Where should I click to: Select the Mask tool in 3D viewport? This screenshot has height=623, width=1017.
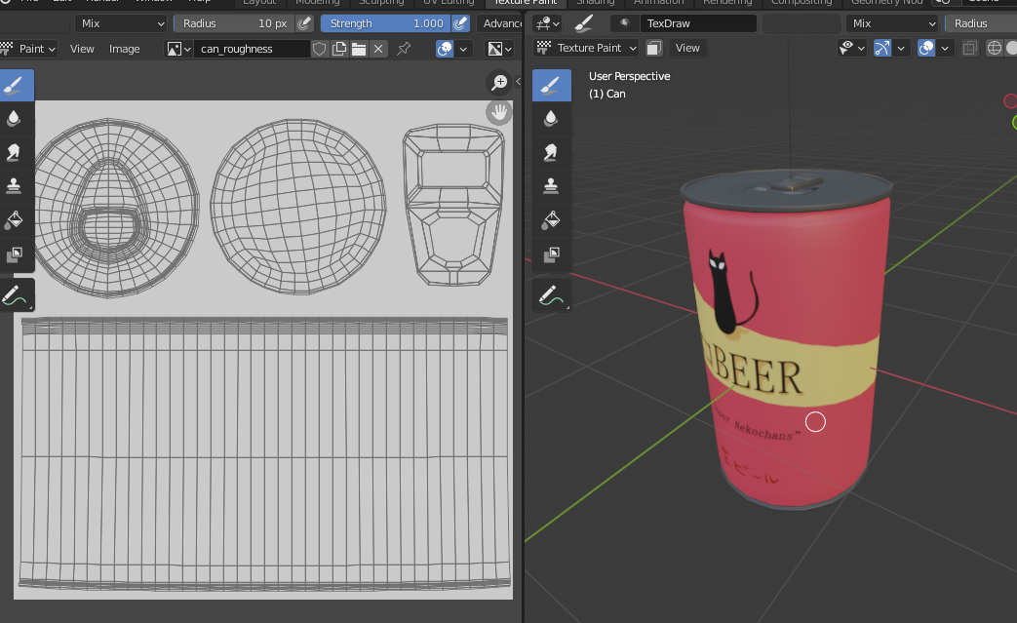551,253
